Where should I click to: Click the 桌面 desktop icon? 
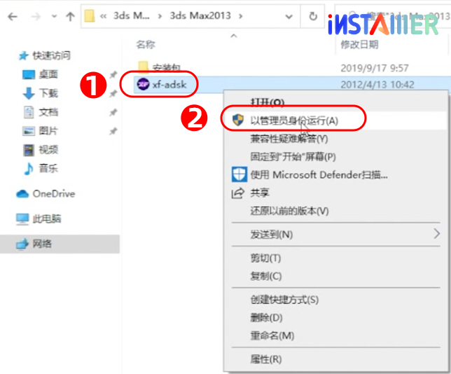[29, 74]
